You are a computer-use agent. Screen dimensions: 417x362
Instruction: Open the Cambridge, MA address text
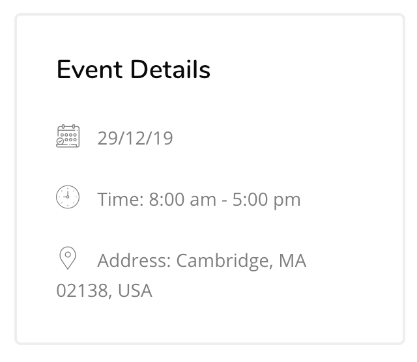(x=242, y=261)
